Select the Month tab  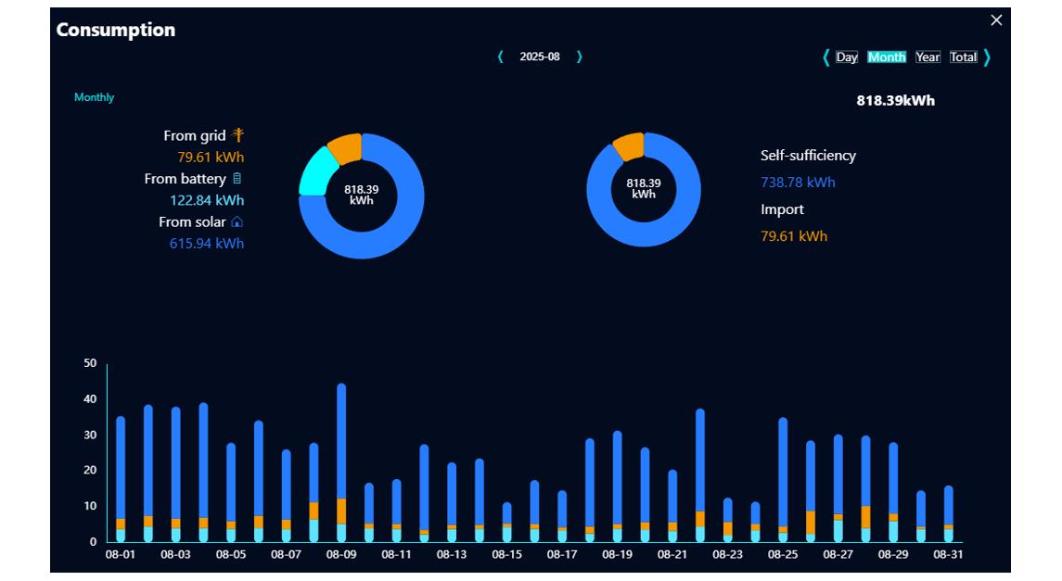click(887, 57)
